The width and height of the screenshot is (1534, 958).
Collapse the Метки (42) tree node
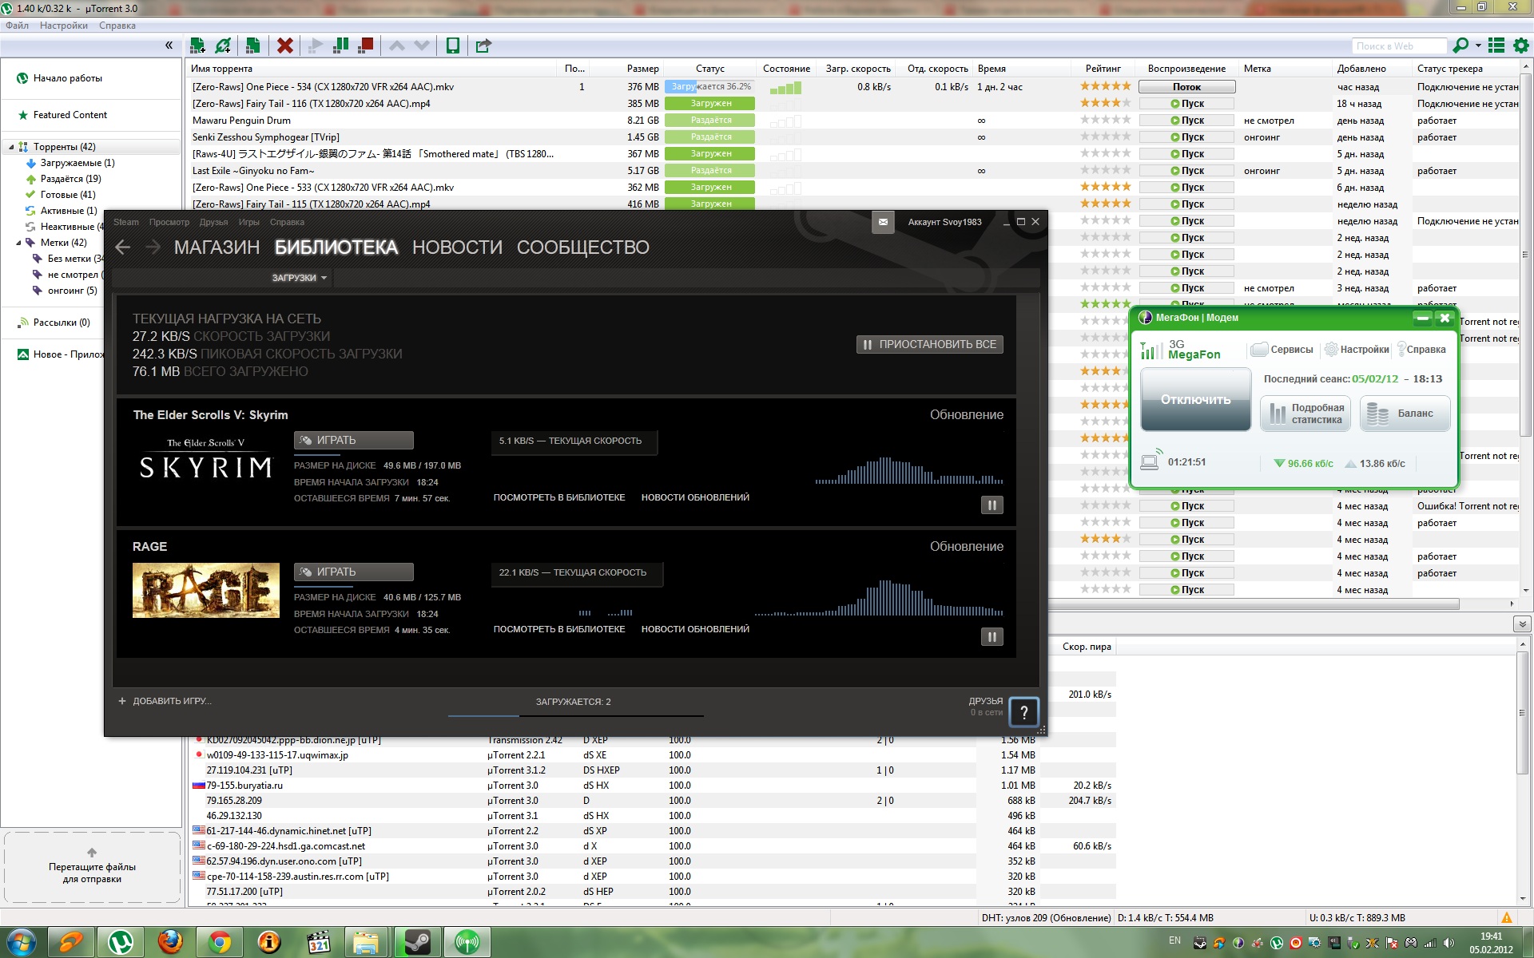18,243
